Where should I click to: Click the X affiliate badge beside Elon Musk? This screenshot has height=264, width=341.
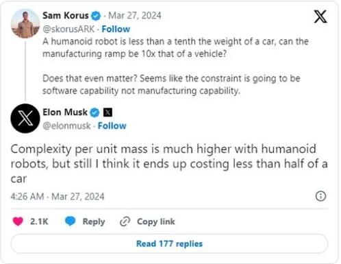pyautogui.click(x=108, y=112)
